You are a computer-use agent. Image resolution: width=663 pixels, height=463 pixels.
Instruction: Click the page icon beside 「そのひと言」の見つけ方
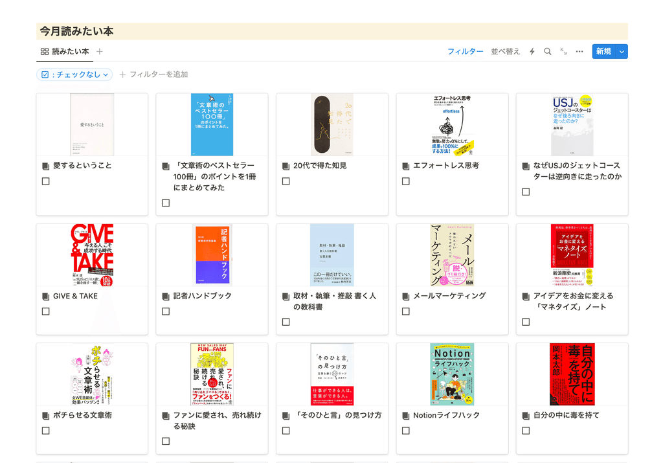click(x=286, y=416)
